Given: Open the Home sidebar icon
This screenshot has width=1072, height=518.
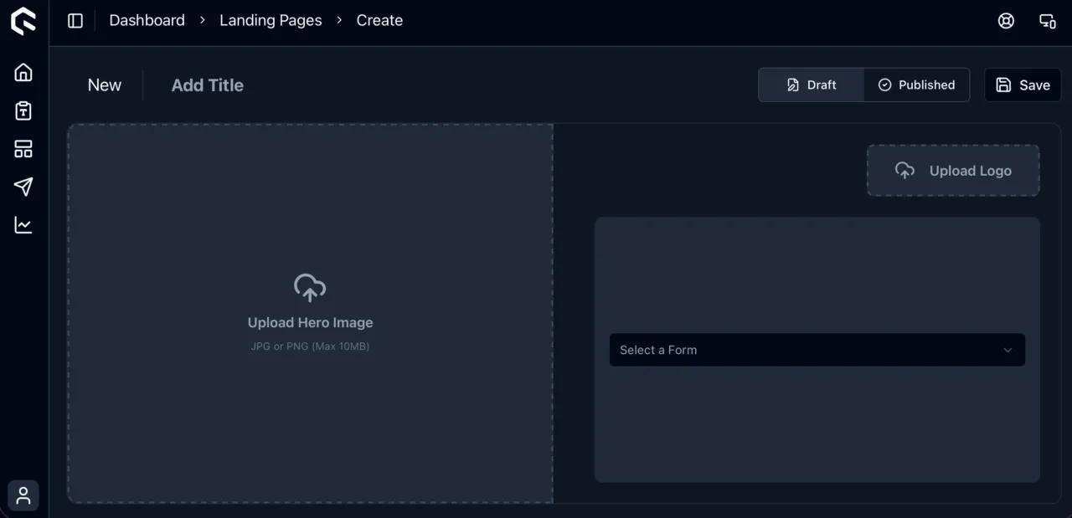Looking at the screenshot, I should (x=23, y=73).
